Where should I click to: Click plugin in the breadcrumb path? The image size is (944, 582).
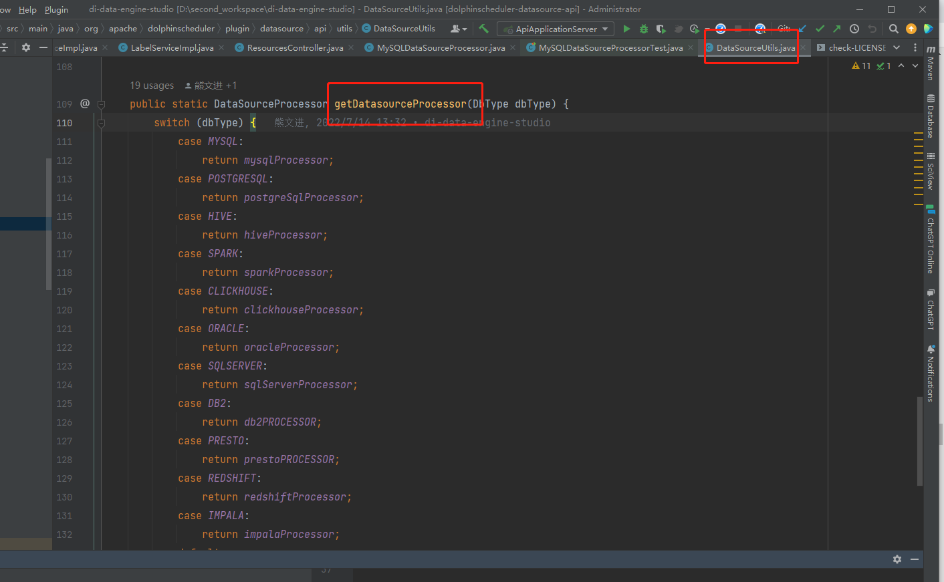(237, 29)
